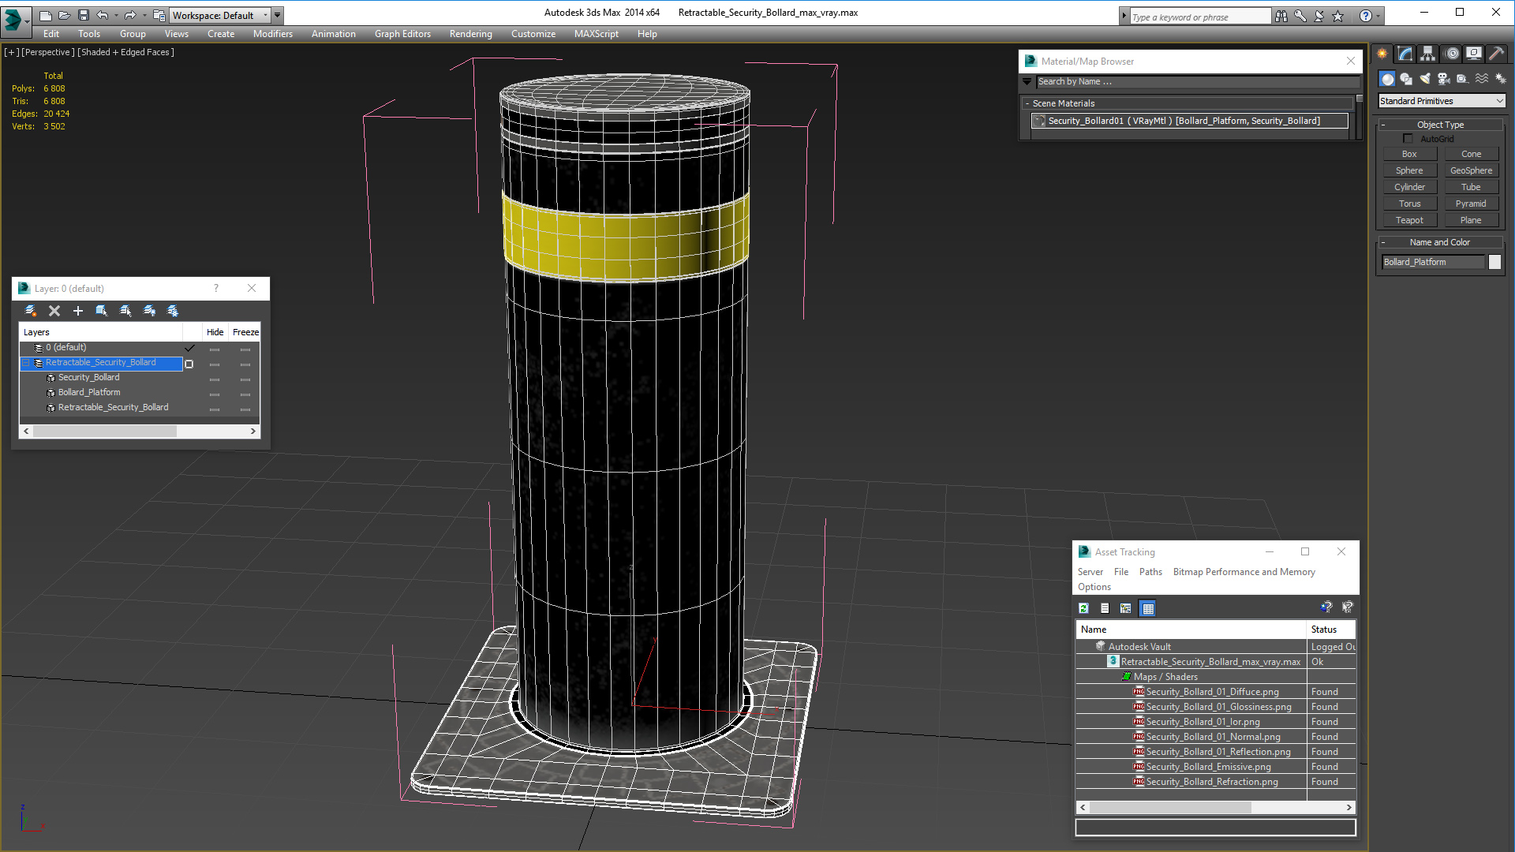Click the Torus primitive button
The image size is (1515, 852).
tap(1409, 204)
